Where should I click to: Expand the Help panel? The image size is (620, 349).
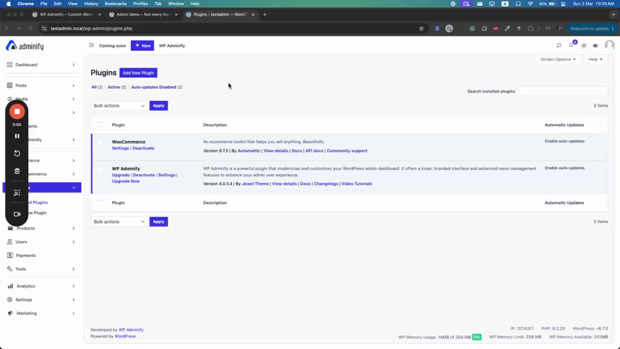pyautogui.click(x=595, y=59)
